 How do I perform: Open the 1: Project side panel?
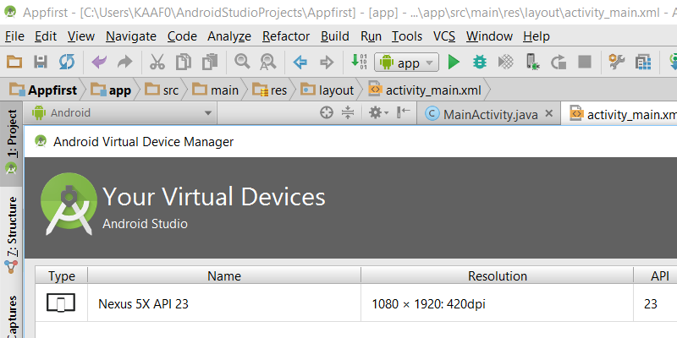[12, 135]
